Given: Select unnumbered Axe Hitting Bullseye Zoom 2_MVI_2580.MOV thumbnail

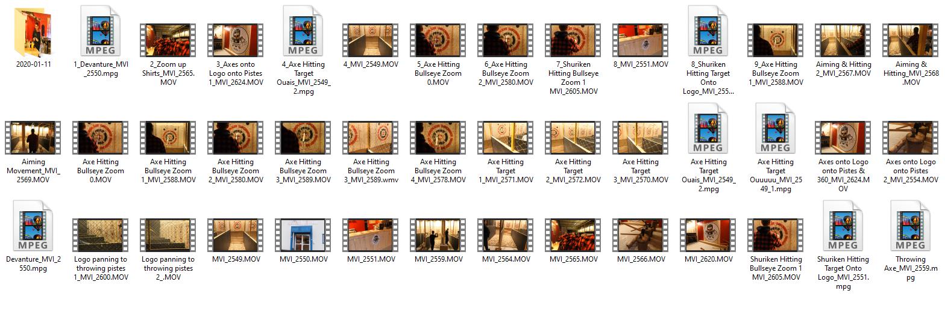Looking at the screenshot, I should (x=236, y=138).
